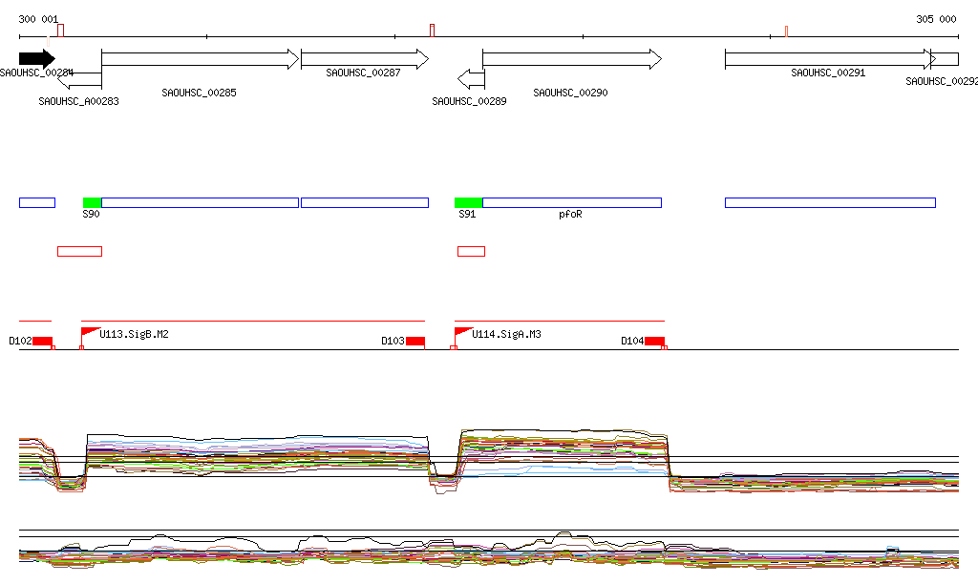Click the SAOUHSC_00287 gene arrow

tap(365, 59)
